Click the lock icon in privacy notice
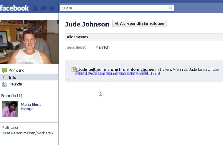The width and height of the screenshot is (223, 145). (74, 70)
